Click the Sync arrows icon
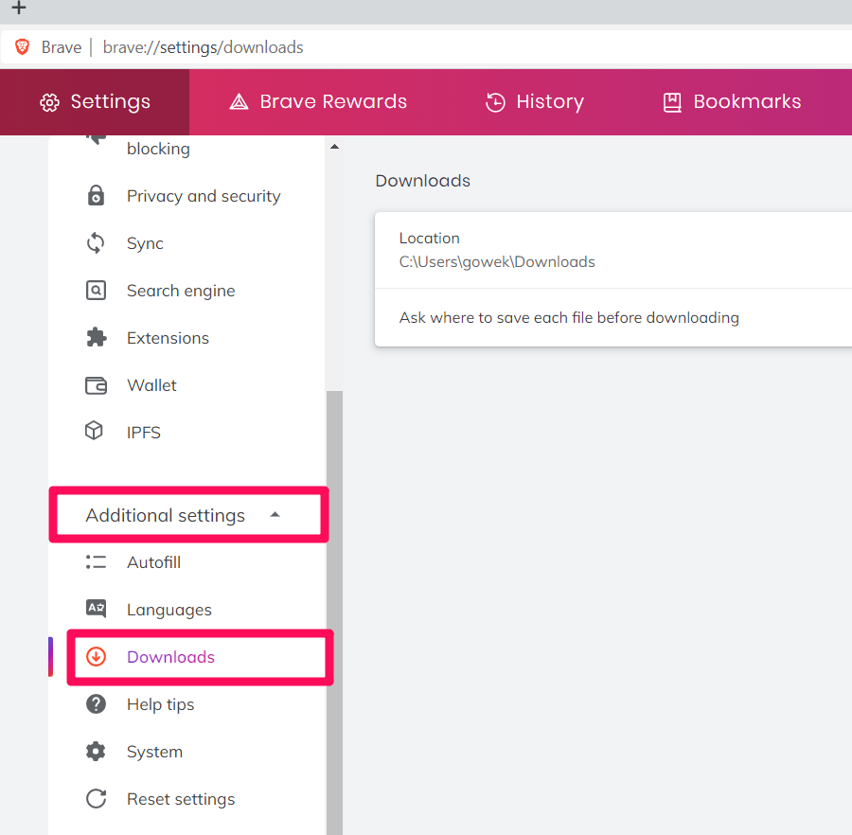Image resolution: width=852 pixels, height=835 pixels. click(96, 243)
